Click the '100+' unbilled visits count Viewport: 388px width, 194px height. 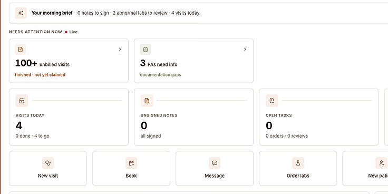click(x=26, y=63)
